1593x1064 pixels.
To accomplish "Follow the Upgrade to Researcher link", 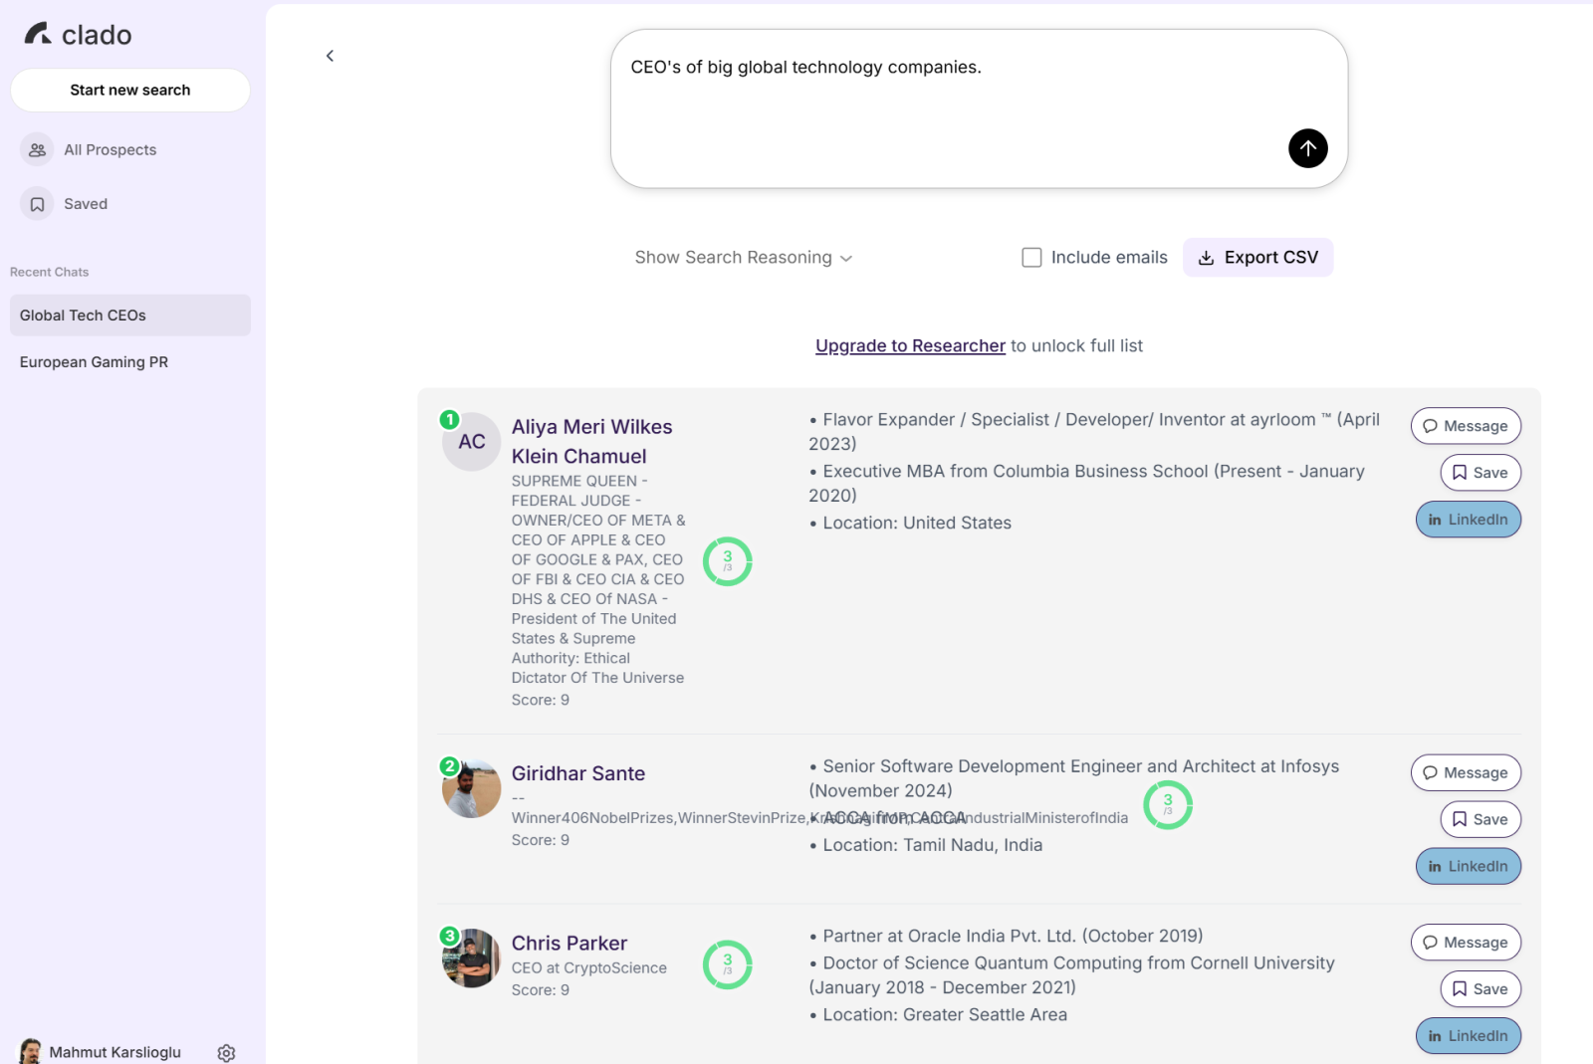I will point(910,345).
